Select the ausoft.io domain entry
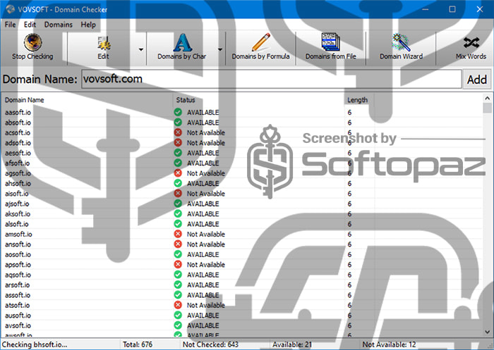Image resolution: width=494 pixels, height=350 pixels. click(18, 315)
